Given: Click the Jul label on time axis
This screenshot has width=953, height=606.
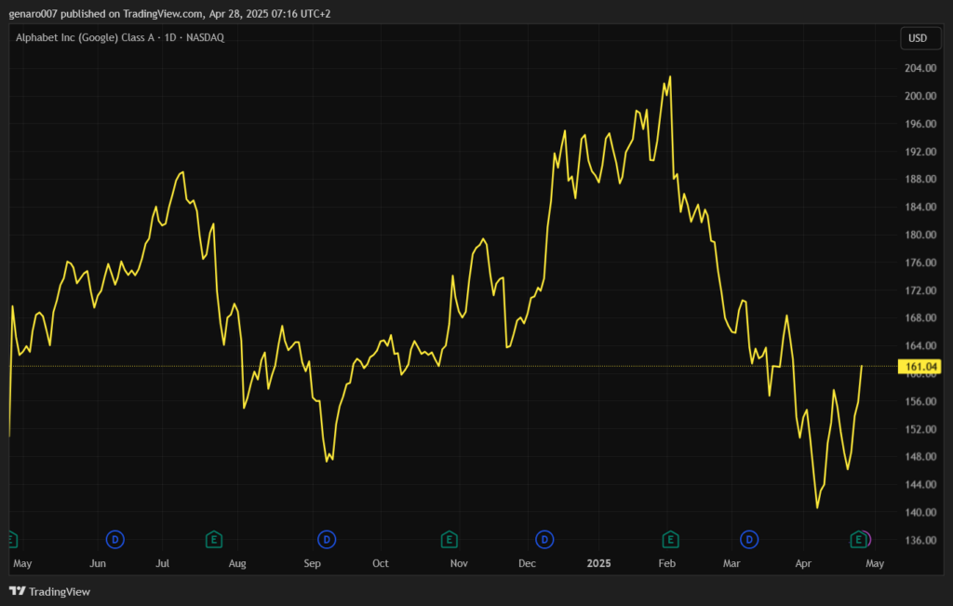Looking at the screenshot, I should [x=162, y=563].
